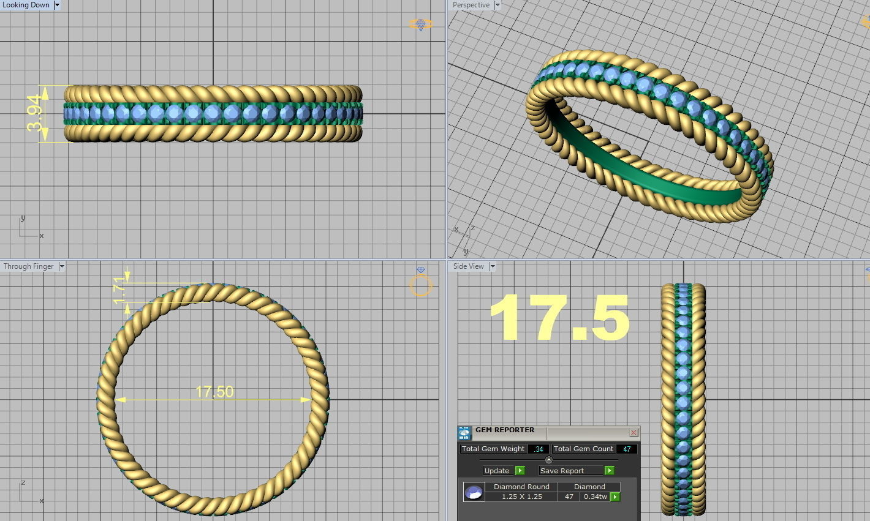This screenshot has height=521, width=870.
Task: Click the green arrow beside 0.34tw
Action: point(615,497)
